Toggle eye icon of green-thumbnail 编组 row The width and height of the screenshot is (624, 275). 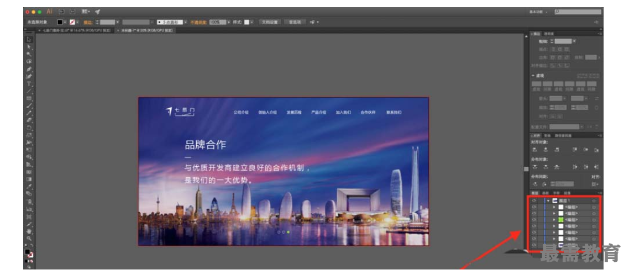point(534,220)
